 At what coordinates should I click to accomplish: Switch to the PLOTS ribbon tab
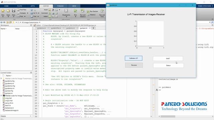click(19, 6)
